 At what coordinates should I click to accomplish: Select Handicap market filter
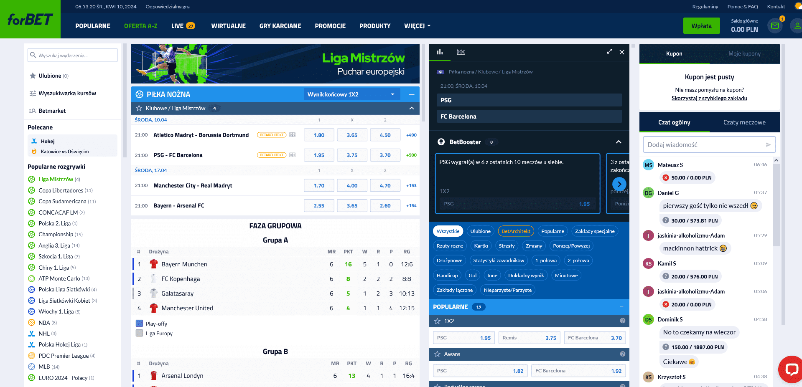pyautogui.click(x=447, y=276)
